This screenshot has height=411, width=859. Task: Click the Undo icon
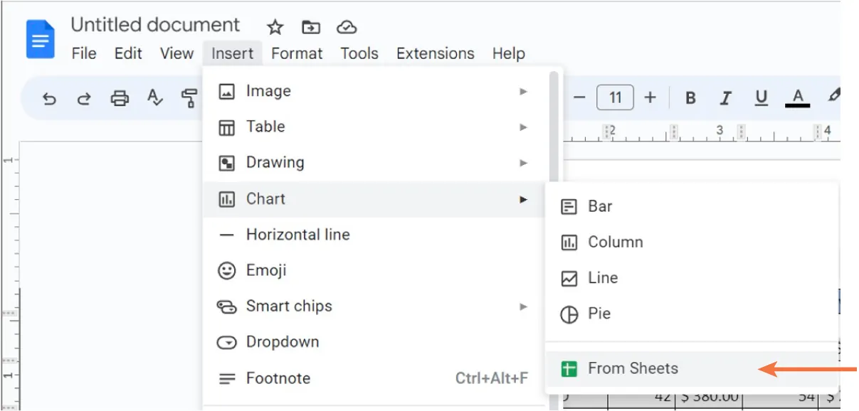[x=48, y=98]
